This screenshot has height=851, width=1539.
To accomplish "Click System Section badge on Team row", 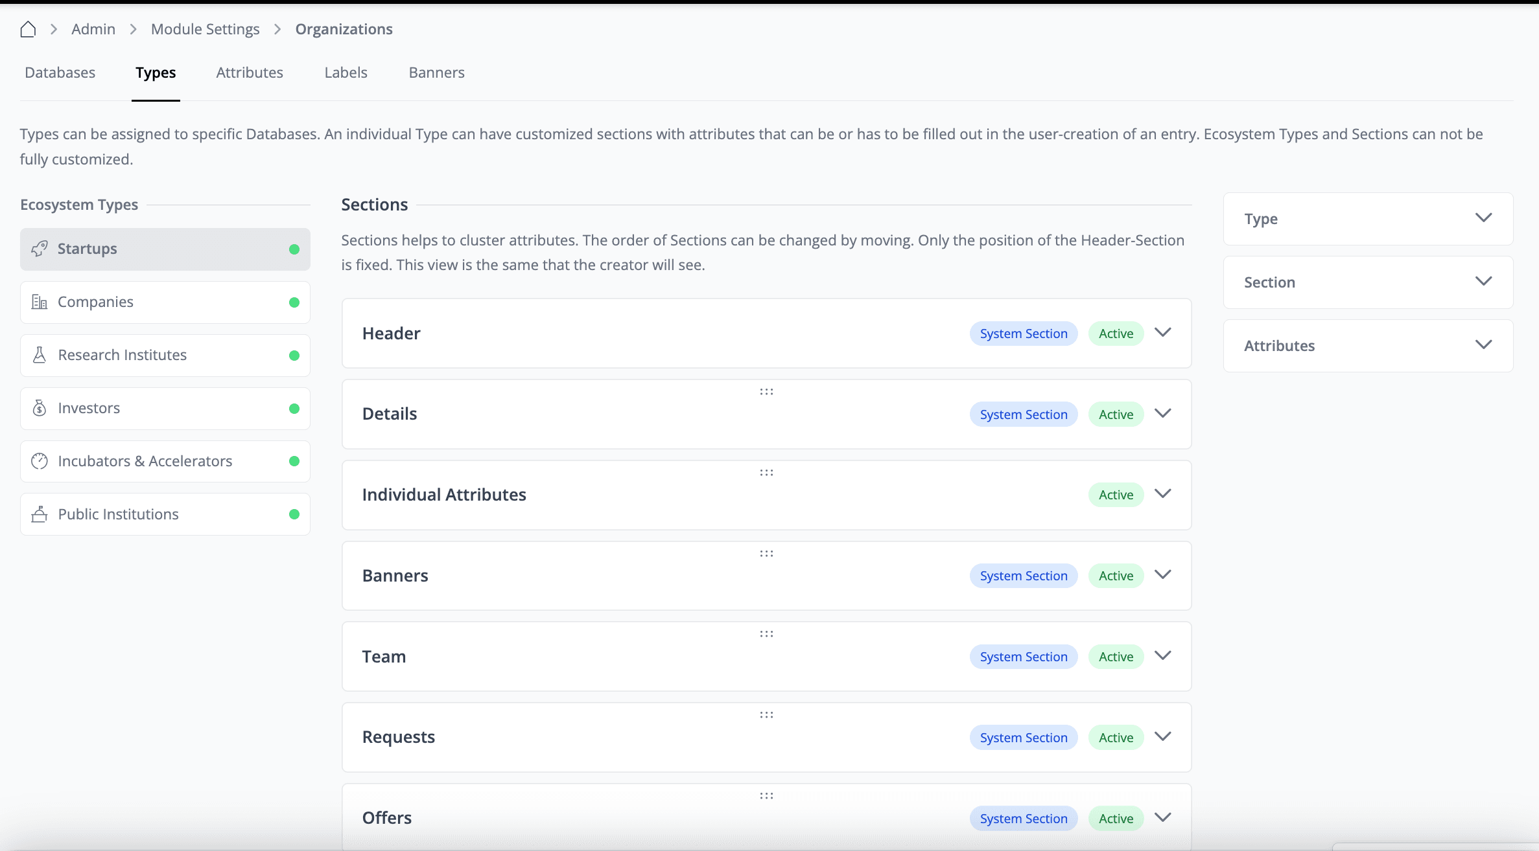I will coord(1023,657).
